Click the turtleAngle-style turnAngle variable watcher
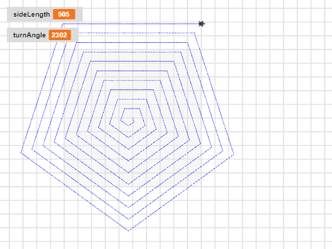 43,35
